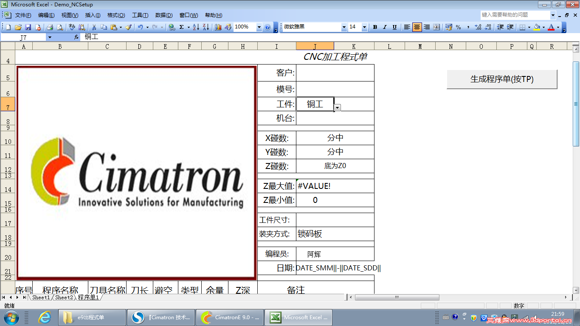
Task: Expand the font name dropdown
Action: [x=344, y=27]
